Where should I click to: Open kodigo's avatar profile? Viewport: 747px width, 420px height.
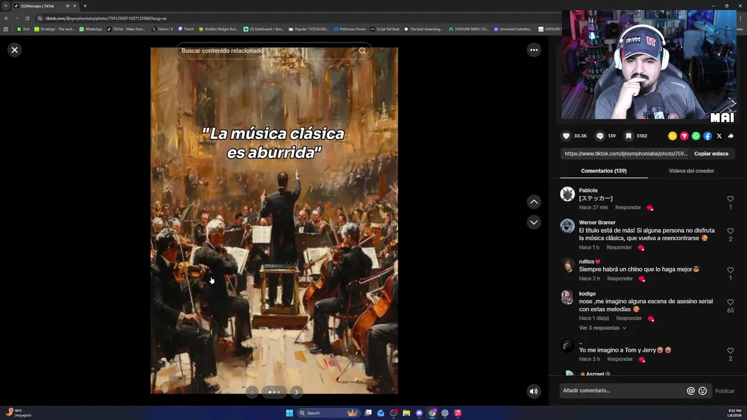point(567,297)
